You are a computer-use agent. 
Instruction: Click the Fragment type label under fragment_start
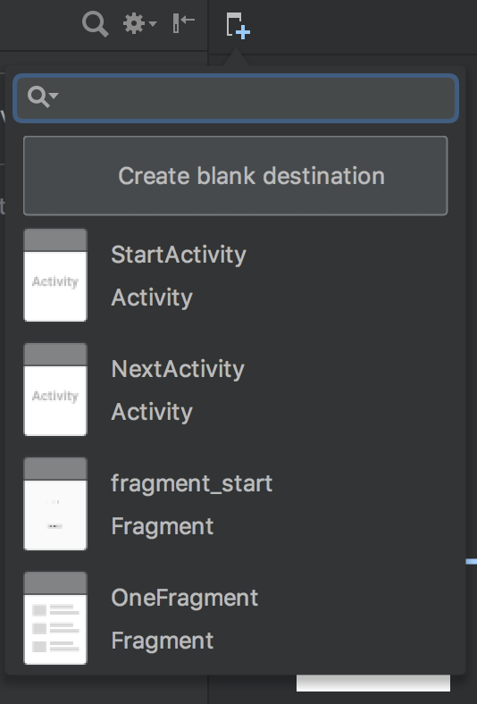coord(162,526)
